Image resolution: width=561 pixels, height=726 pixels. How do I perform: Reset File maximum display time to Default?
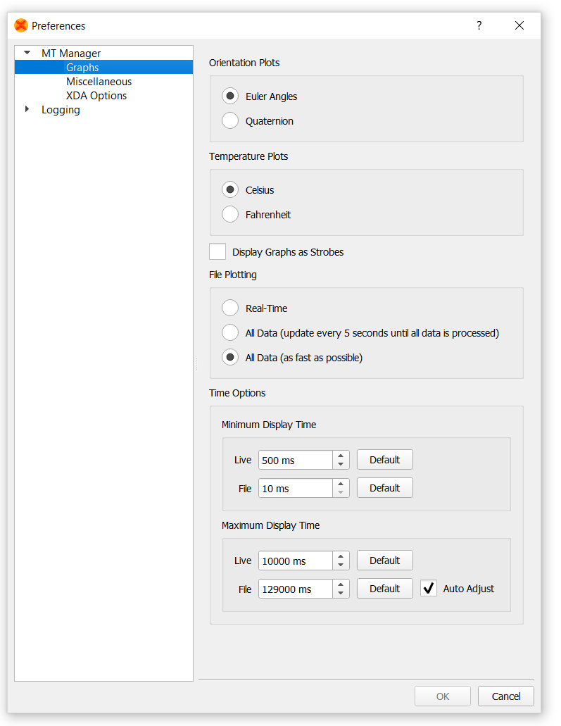(x=384, y=588)
